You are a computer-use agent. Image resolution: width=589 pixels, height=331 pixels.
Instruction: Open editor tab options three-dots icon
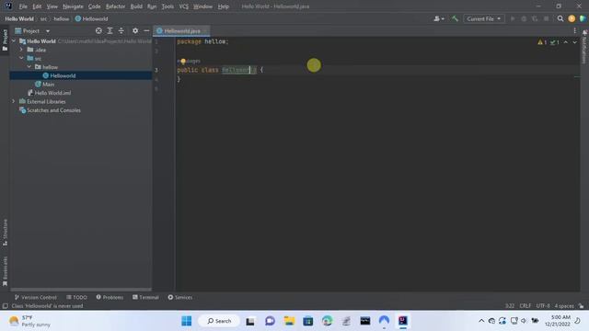[574, 30]
